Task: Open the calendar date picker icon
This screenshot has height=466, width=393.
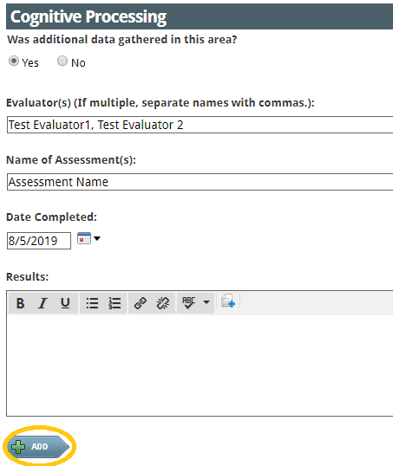Action: click(x=84, y=239)
